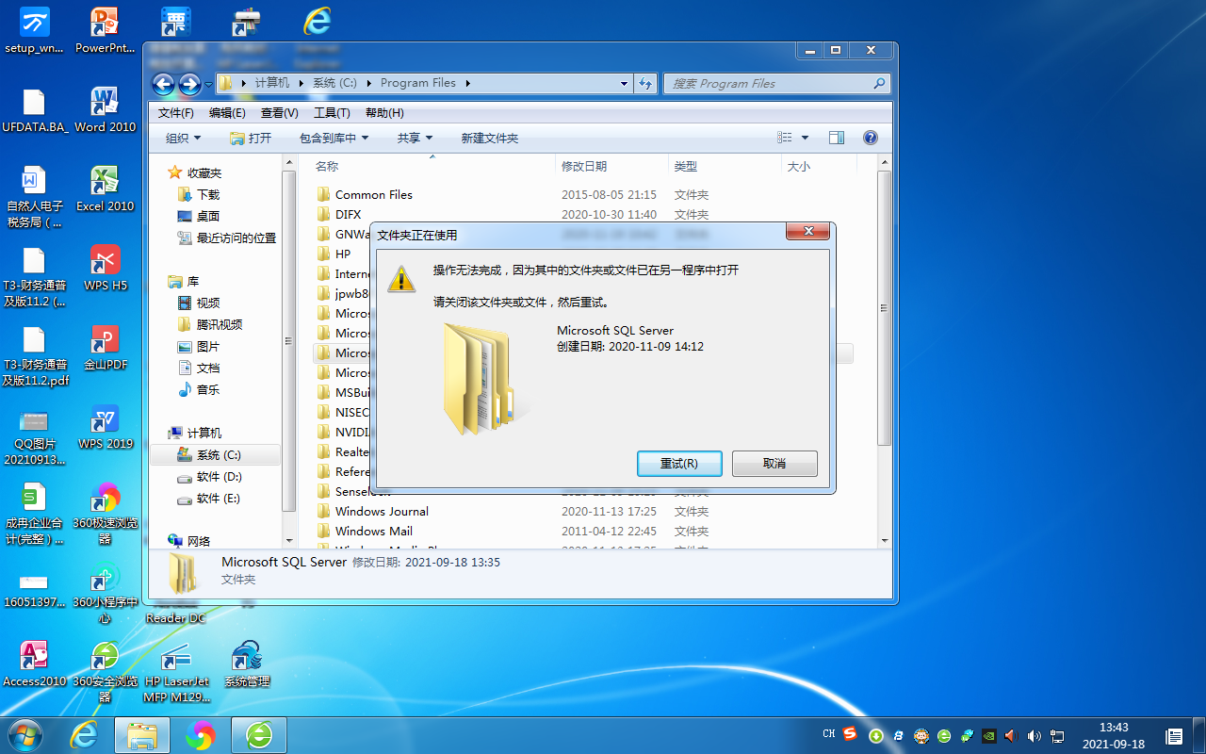The image size is (1206, 754).
Task: Open the 帮助(H) menu
Action: point(384,113)
